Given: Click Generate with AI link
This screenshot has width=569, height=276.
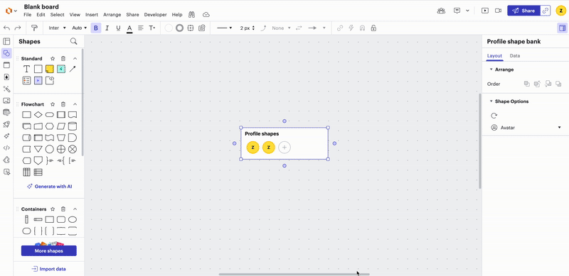Looking at the screenshot, I should coord(50,187).
